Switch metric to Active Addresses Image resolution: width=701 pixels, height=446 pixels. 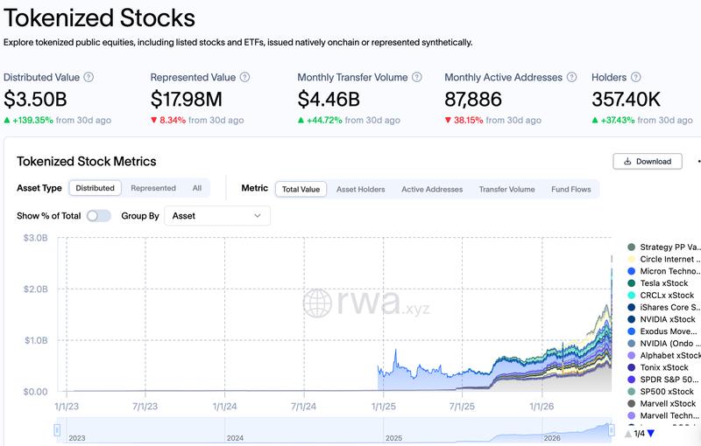click(432, 189)
